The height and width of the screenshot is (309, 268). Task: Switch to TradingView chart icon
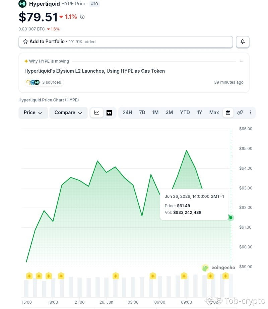tap(109, 112)
